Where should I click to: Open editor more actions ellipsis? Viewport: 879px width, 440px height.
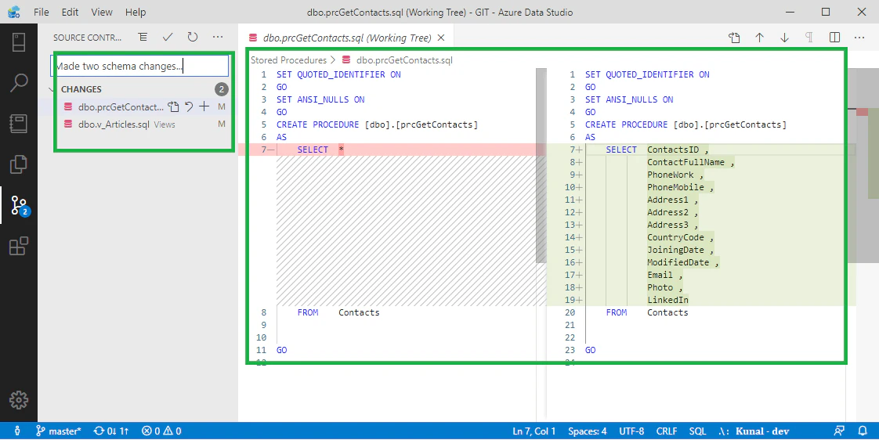pos(859,38)
